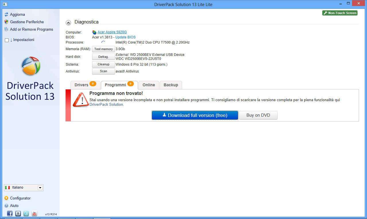Open the Update BIOS link
This screenshot has width=367, height=219.
click(126, 37)
